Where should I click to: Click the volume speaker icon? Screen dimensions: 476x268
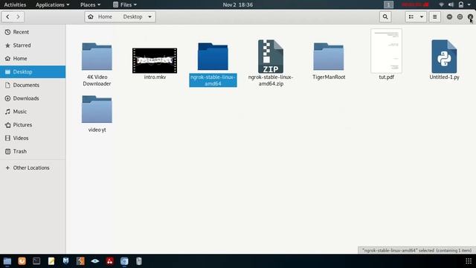[x=451, y=4]
